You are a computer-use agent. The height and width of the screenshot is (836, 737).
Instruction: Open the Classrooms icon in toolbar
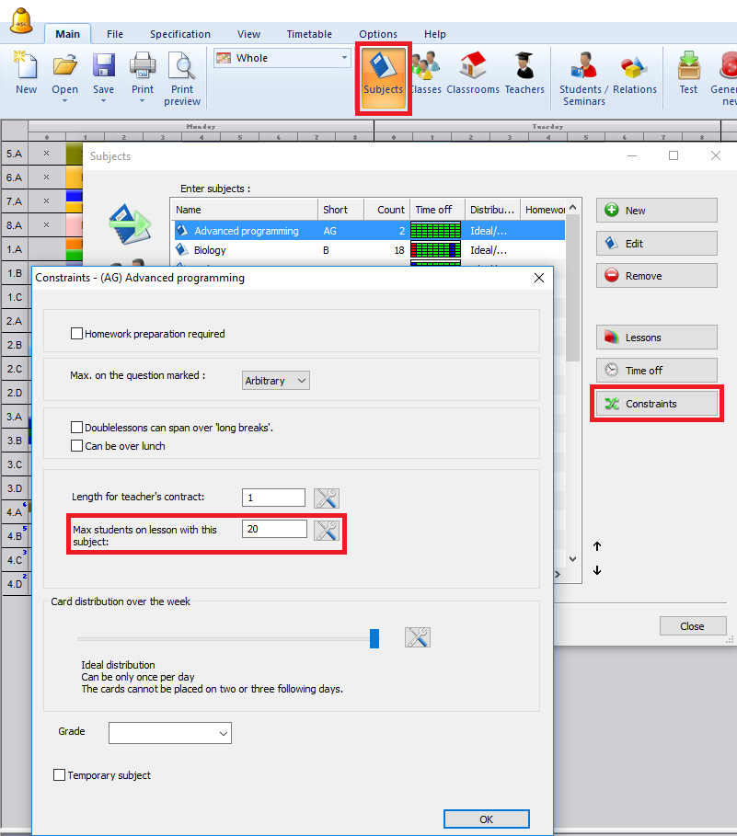(473, 73)
